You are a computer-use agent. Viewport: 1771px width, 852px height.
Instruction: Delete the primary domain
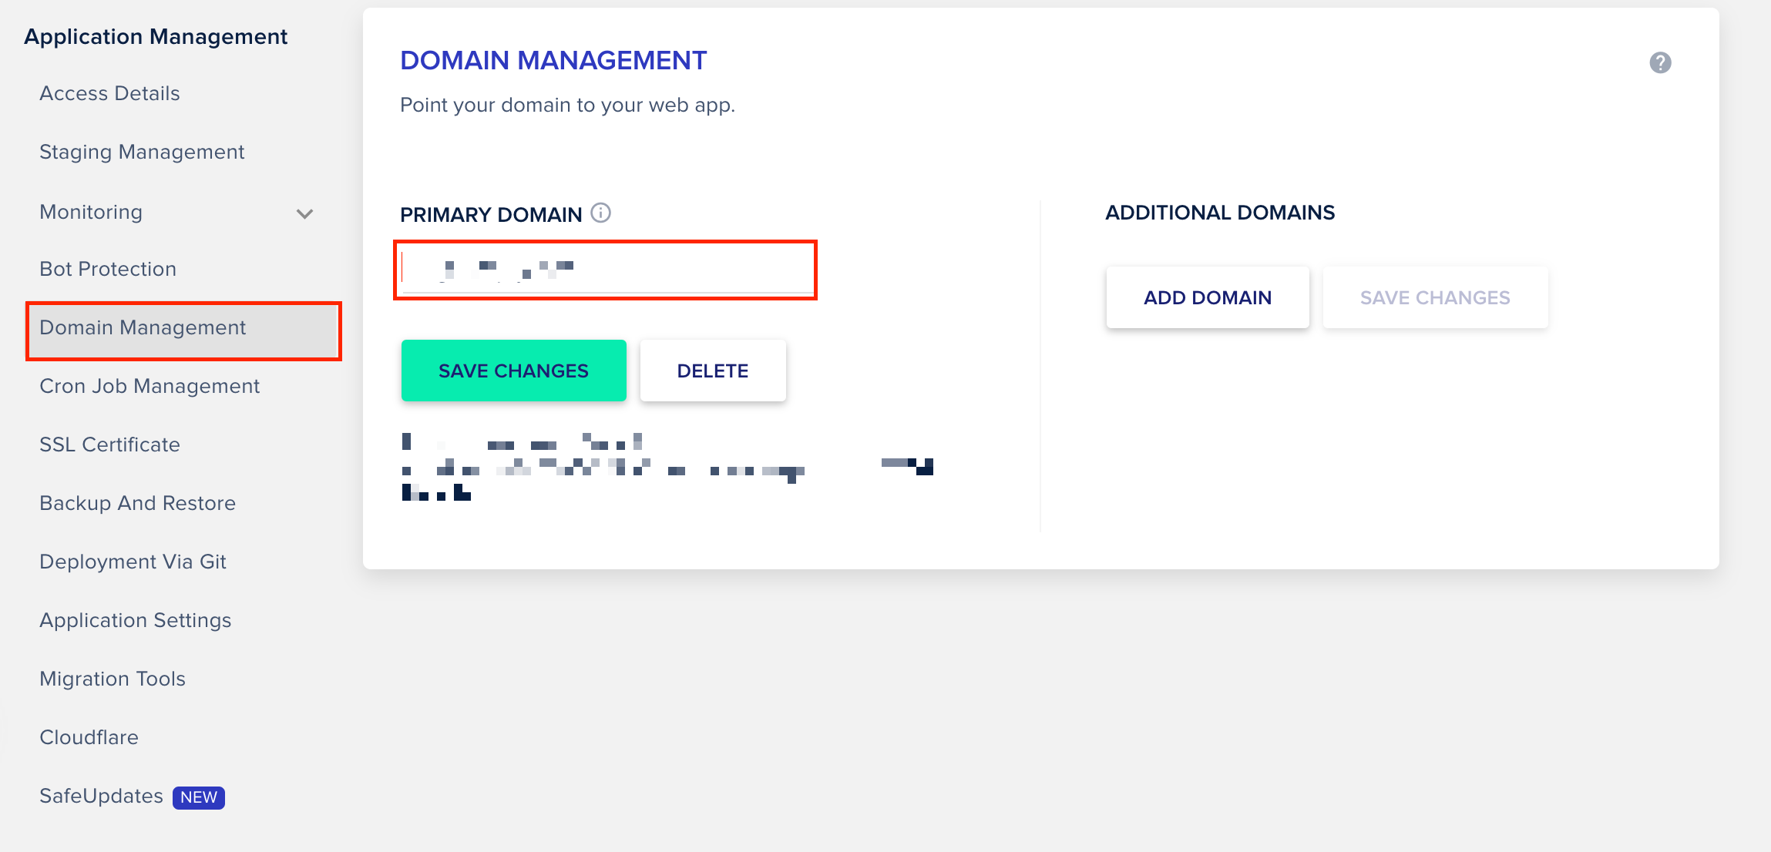point(713,371)
